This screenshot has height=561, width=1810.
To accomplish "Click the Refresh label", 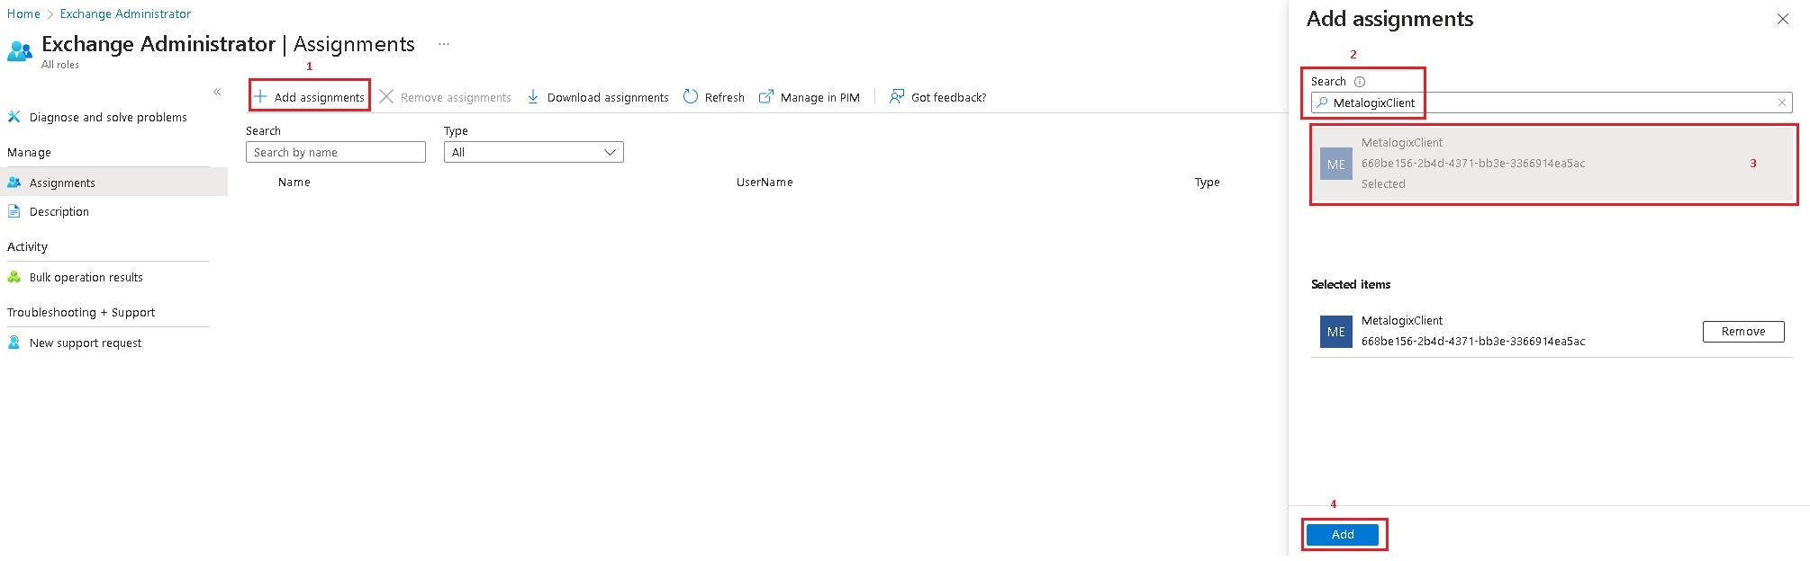I will [725, 97].
